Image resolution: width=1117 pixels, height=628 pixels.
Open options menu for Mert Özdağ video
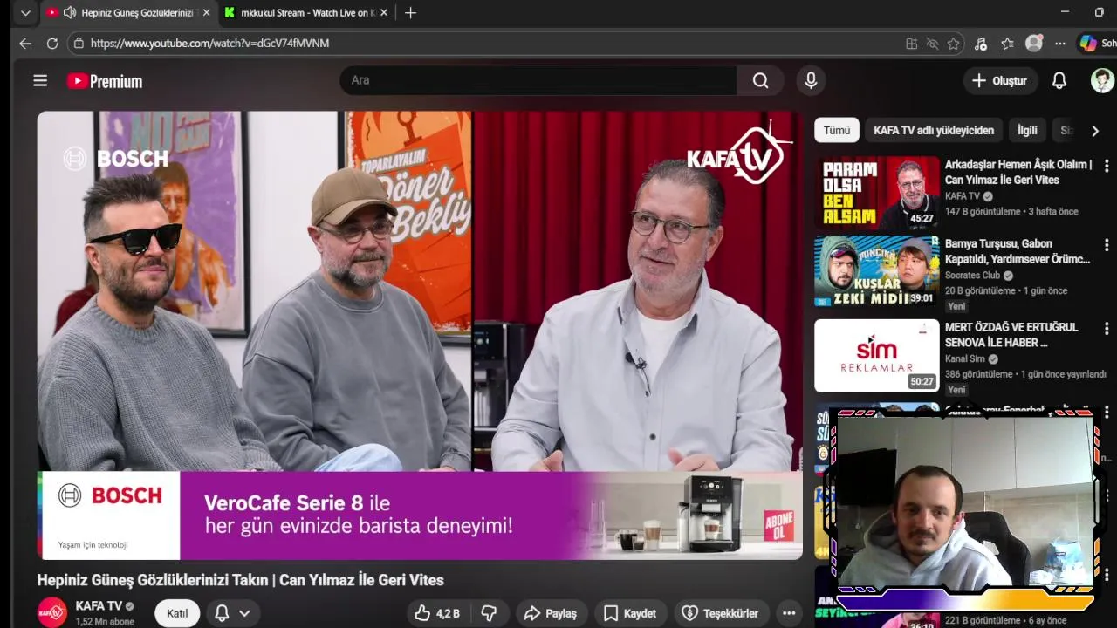pyautogui.click(x=1107, y=329)
